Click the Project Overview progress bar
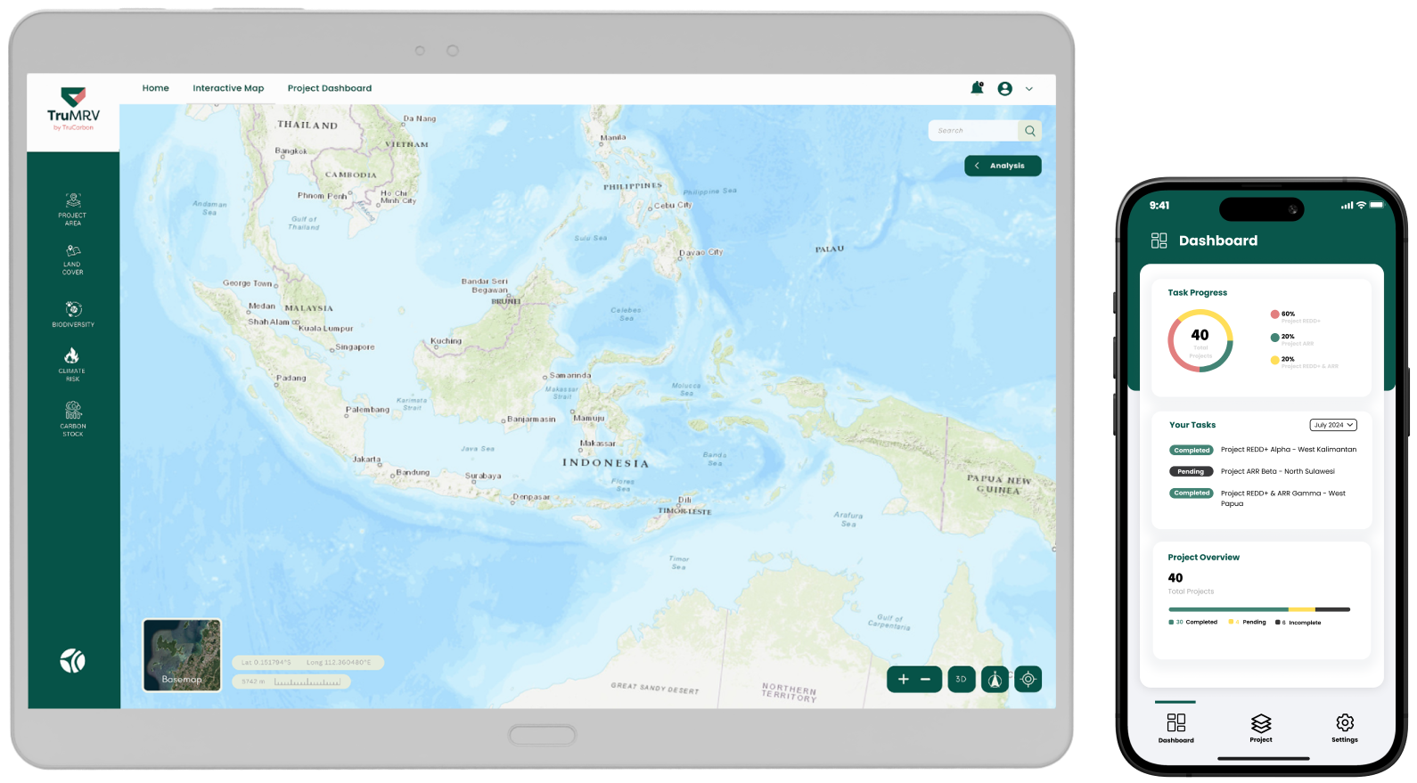1417x783 pixels. (1258, 609)
